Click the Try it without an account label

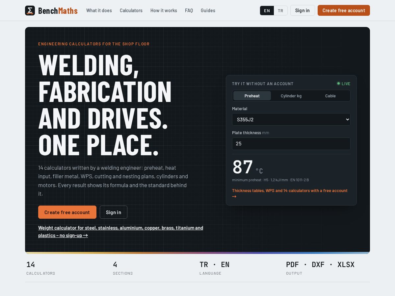pyautogui.click(x=263, y=84)
